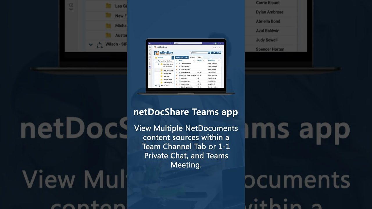Click the Name column header

(180, 60)
